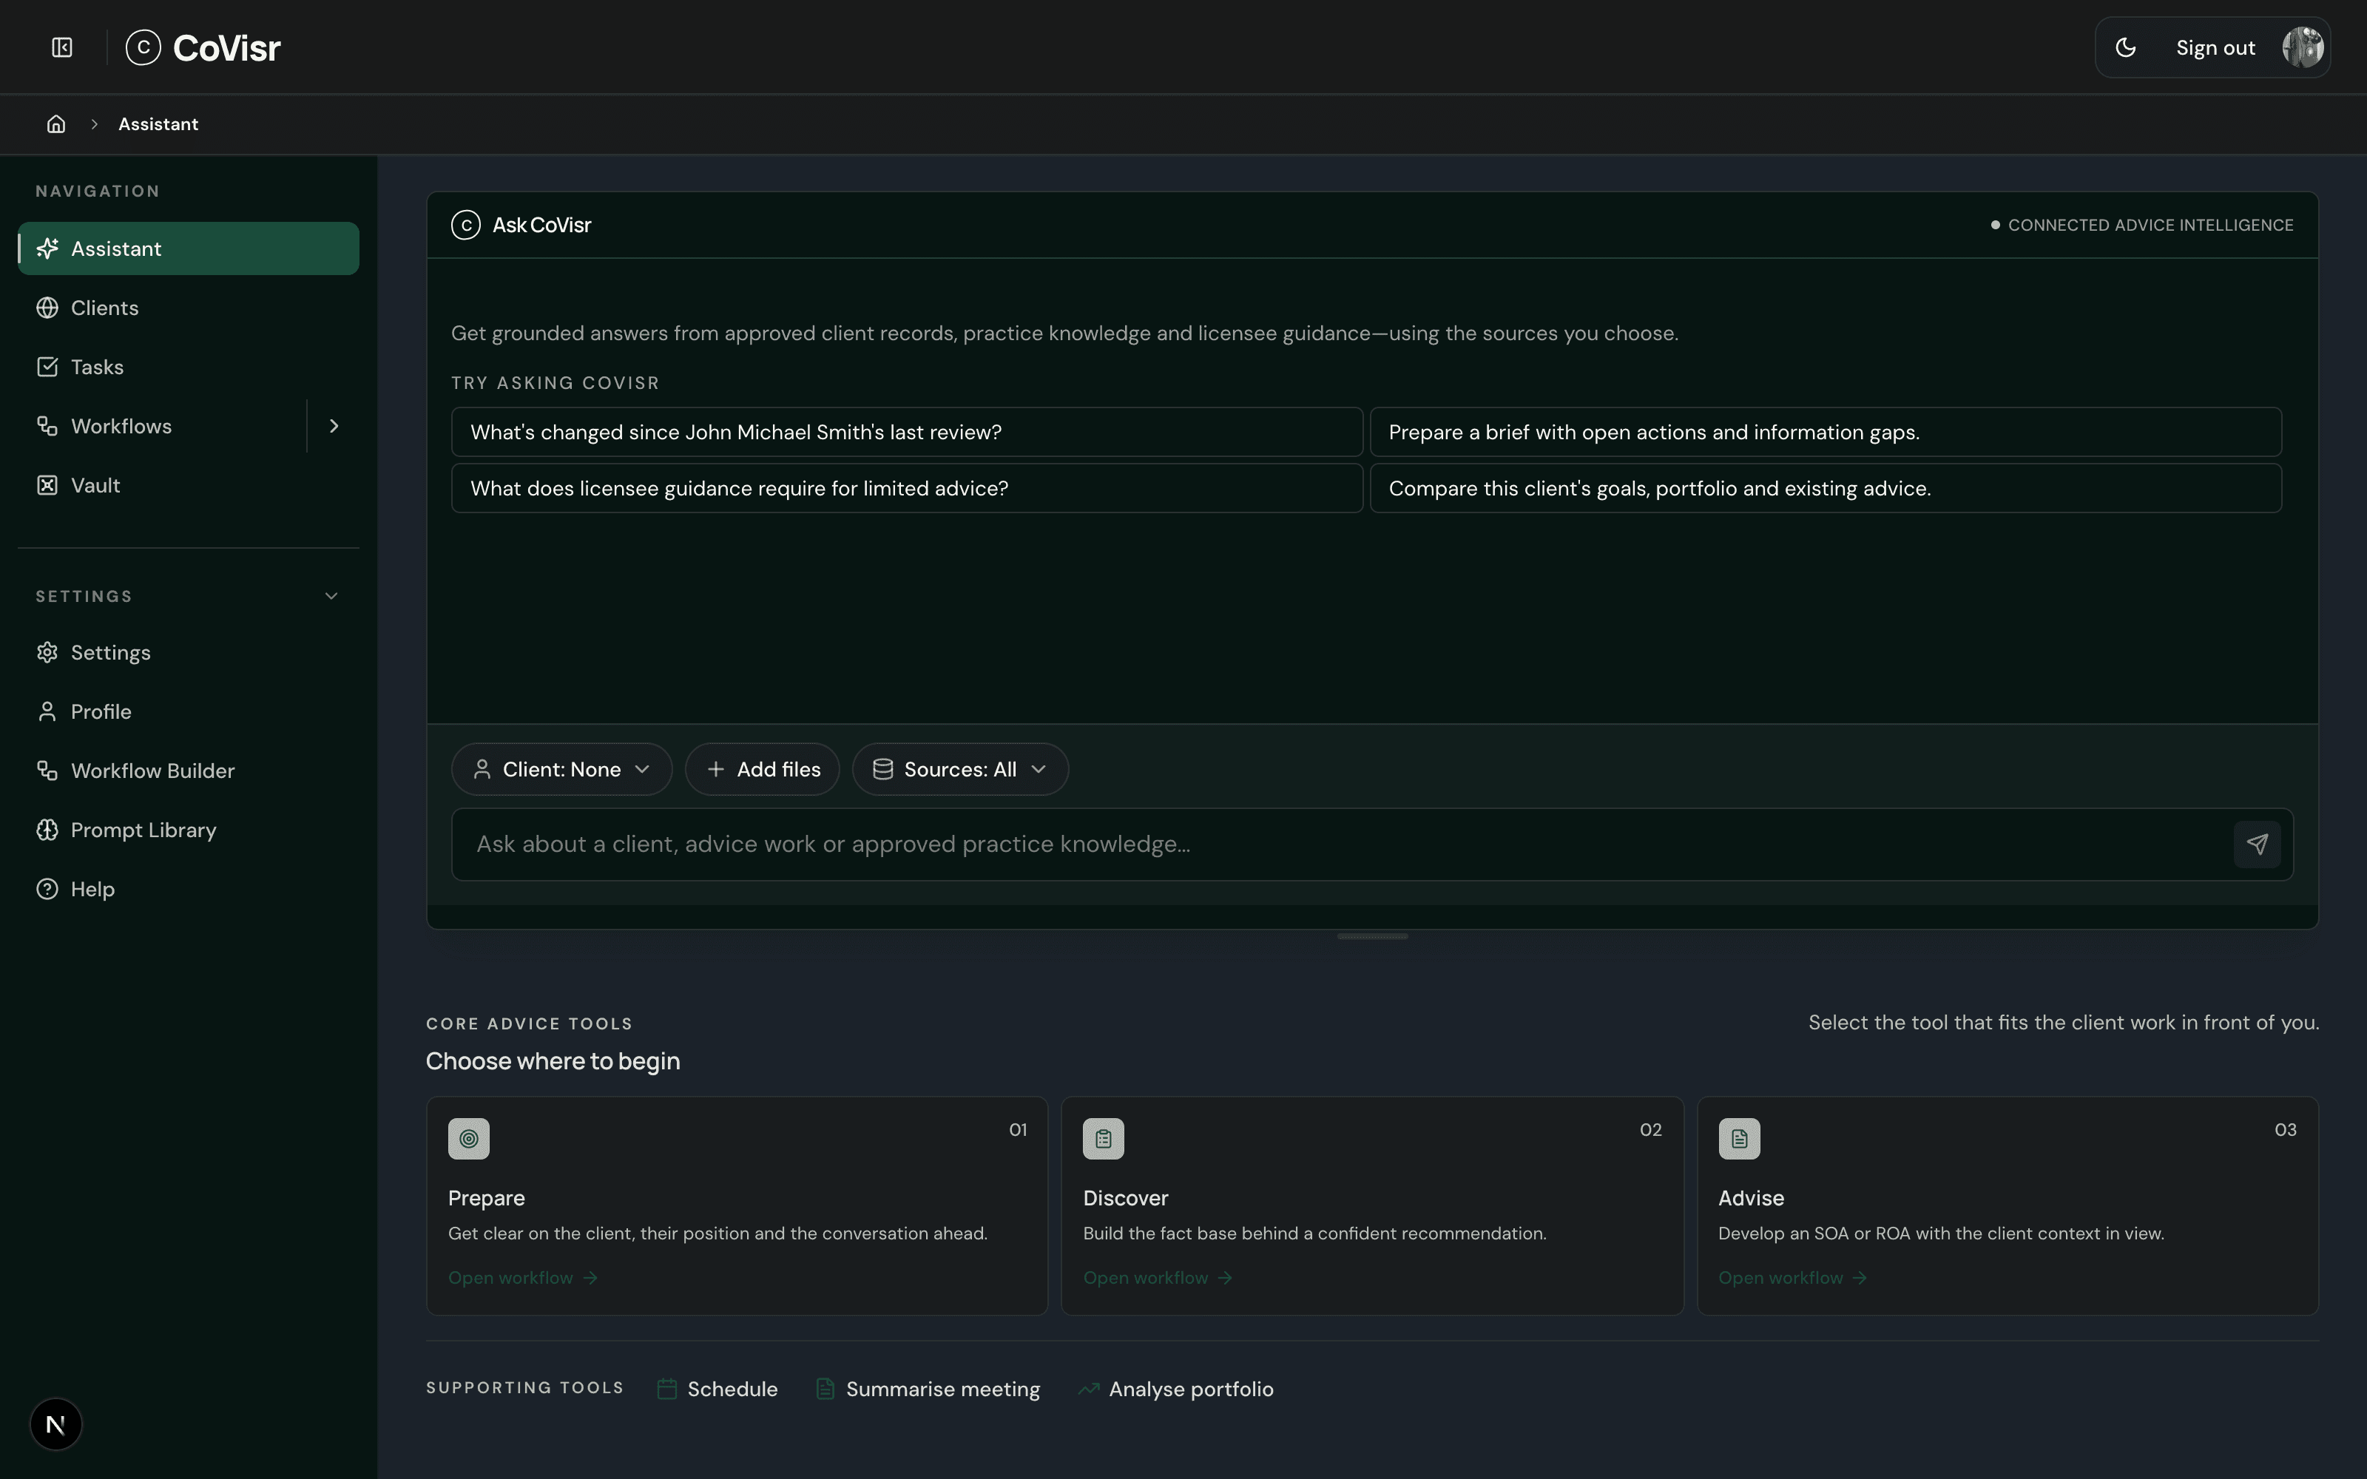Image resolution: width=2367 pixels, height=1479 pixels.
Task: Click the Clients globe icon
Action: [47, 308]
